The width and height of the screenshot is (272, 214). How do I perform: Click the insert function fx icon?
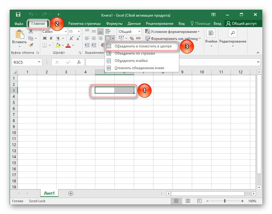pyautogui.click(x=79, y=62)
